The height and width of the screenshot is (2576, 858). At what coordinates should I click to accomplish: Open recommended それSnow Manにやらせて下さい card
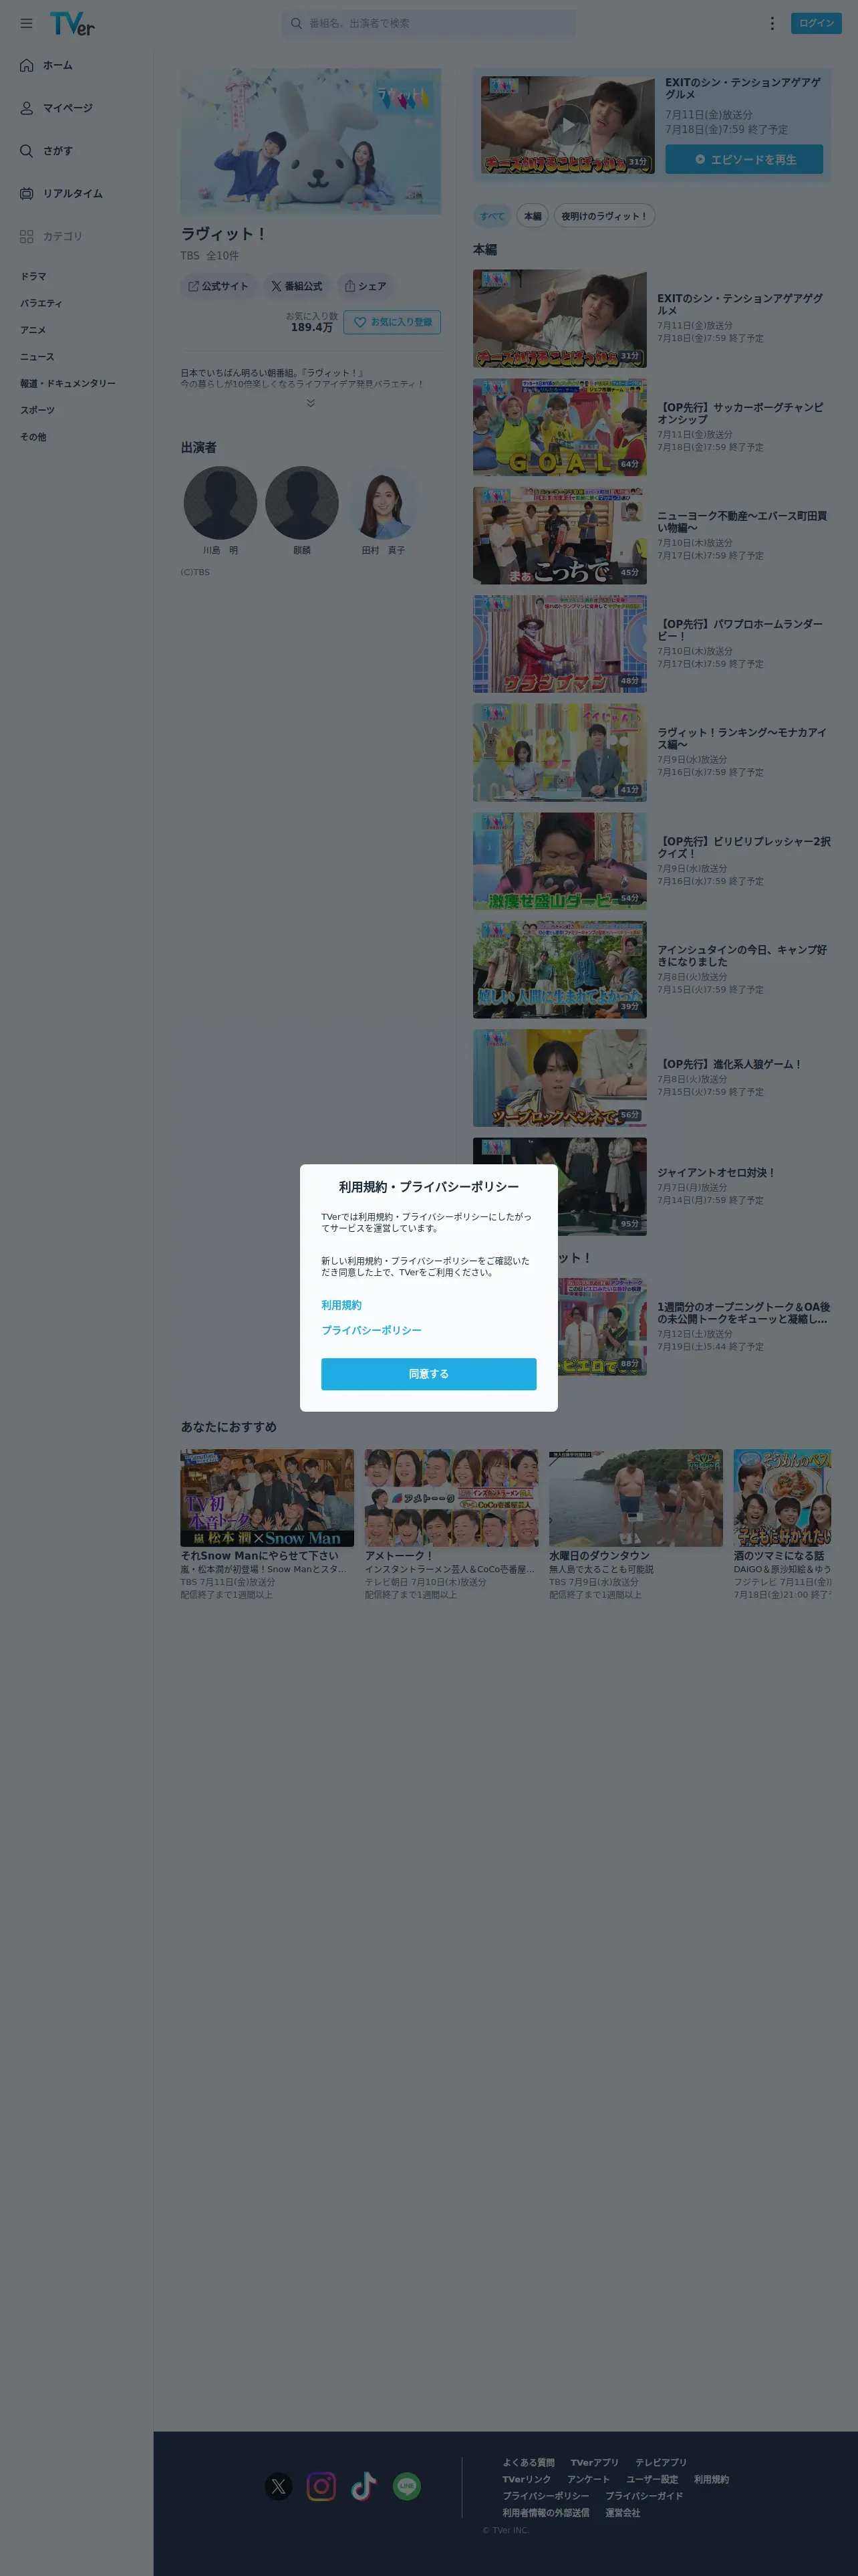267,1524
